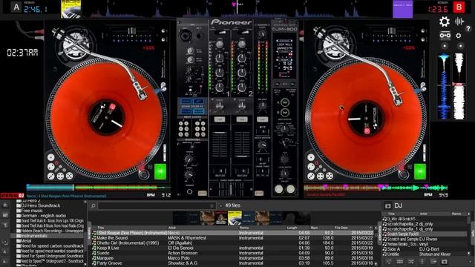This screenshot has height=267, width=475.
Task: Open the help question mark icon
Action: tap(468, 29)
